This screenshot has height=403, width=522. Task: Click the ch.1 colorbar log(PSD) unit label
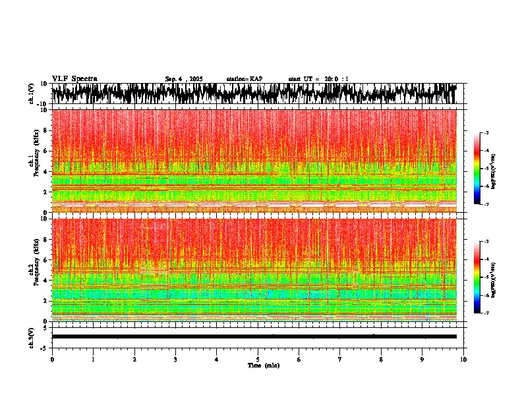click(493, 171)
